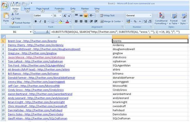Image resolution: width=190 pixels, height=122 pixels.
Task: Switch to the Insert tab
Action: pyautogui.click(x=27, y=9)
